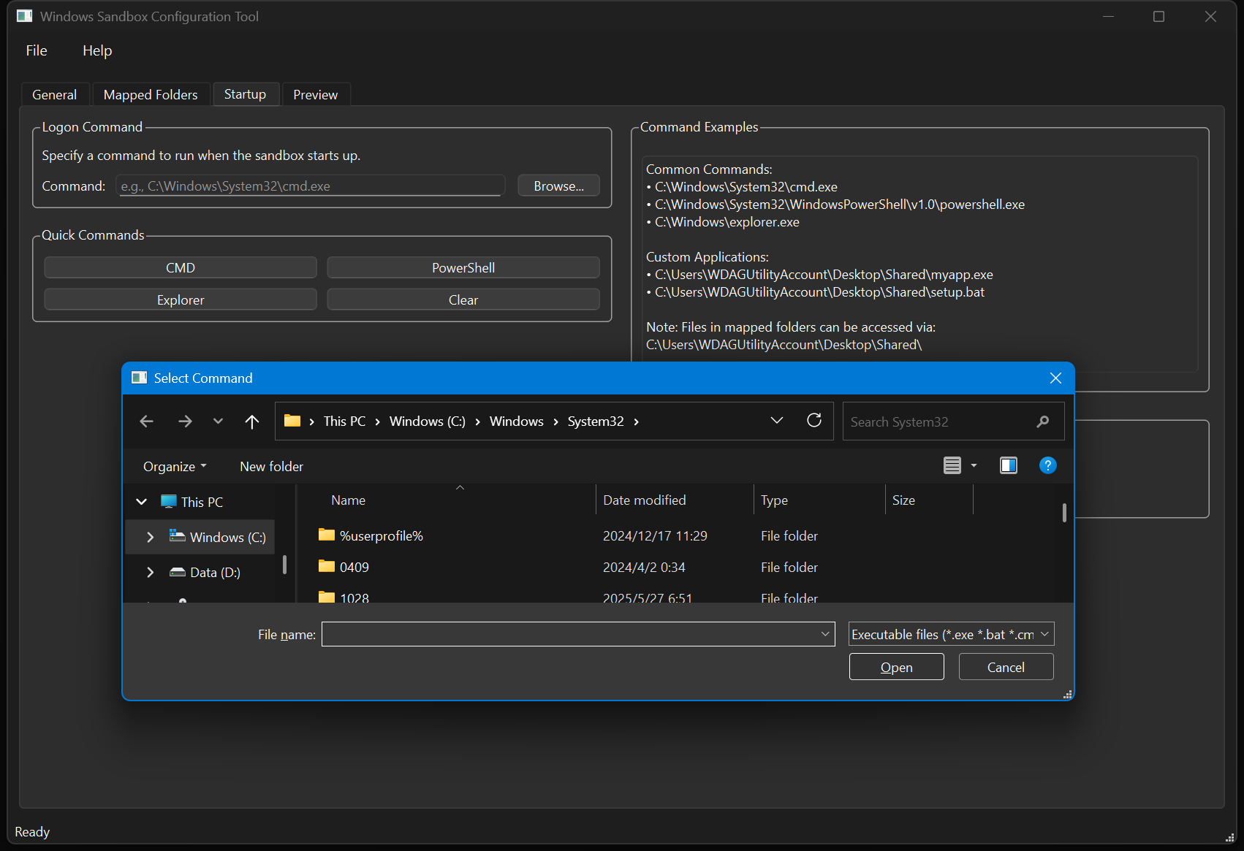Toggle the preview pane icon

(x=1009, y=465)
